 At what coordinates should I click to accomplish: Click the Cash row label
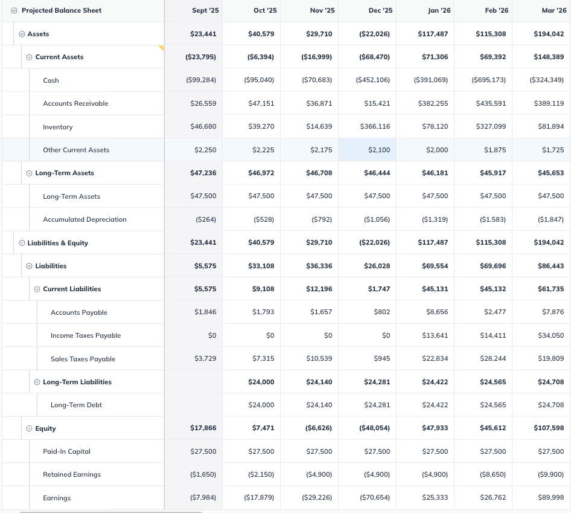(x=51, y=80)
